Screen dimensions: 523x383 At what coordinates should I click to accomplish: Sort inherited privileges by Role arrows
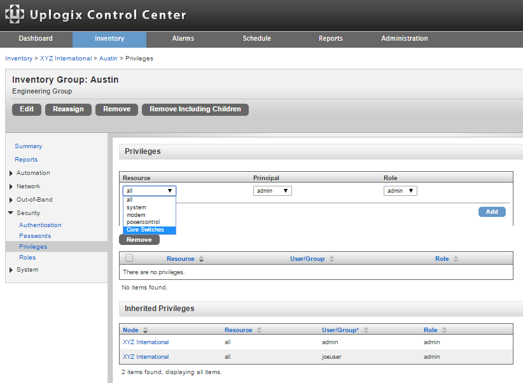tap(444, 330)
